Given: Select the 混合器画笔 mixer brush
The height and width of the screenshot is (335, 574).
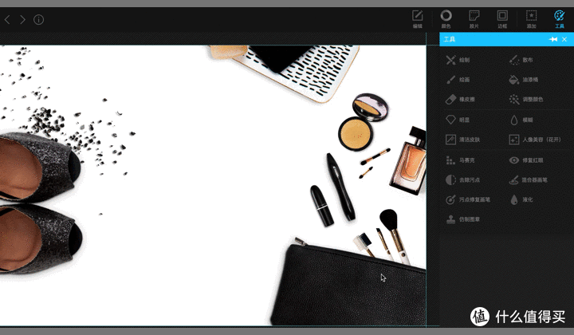Looking at the screenshot, I should tap(529, 179).
